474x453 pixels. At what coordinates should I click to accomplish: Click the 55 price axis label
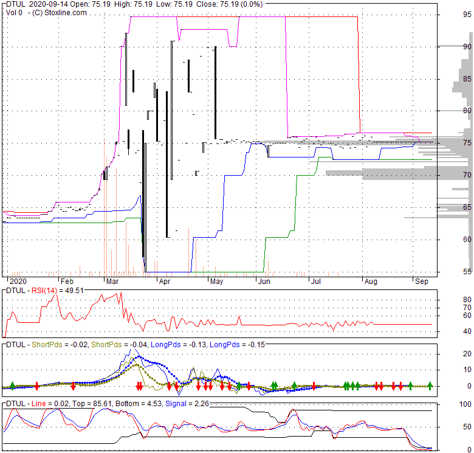(x=467, y=272)
